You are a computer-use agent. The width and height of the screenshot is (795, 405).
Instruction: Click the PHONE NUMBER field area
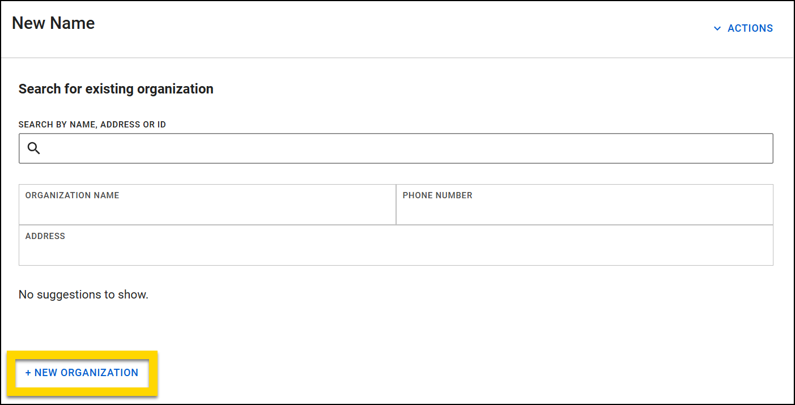(x=584, y=204)
